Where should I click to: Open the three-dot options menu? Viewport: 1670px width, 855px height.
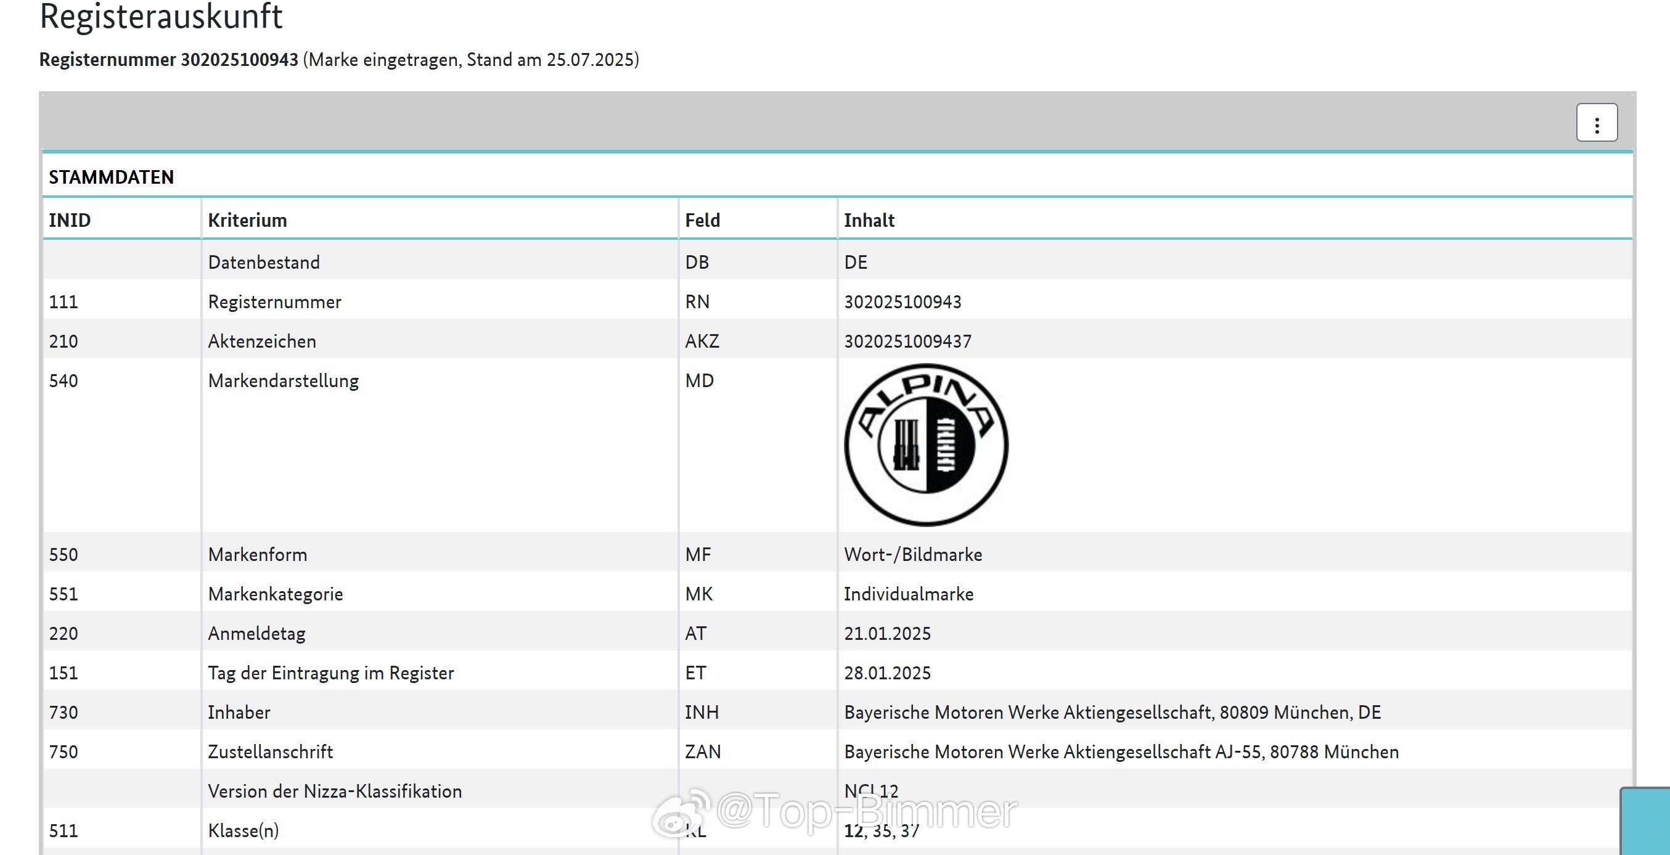[x=1597, y=123]
